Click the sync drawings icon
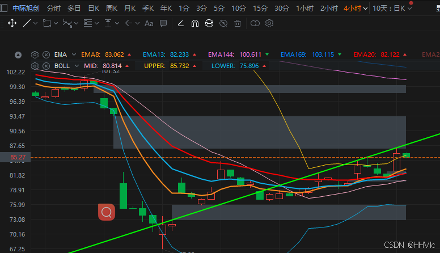Image resolution: width=440 pixels, height=253 pixels. (x=209, y=23)
